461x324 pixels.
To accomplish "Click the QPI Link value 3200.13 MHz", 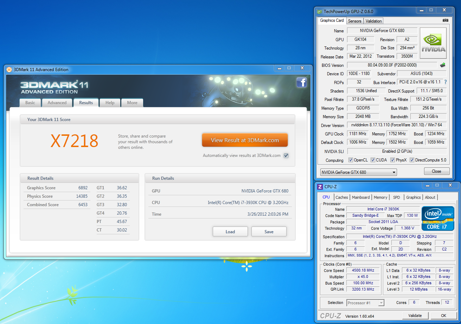I will pyautogui.click(x=363, y=289).
